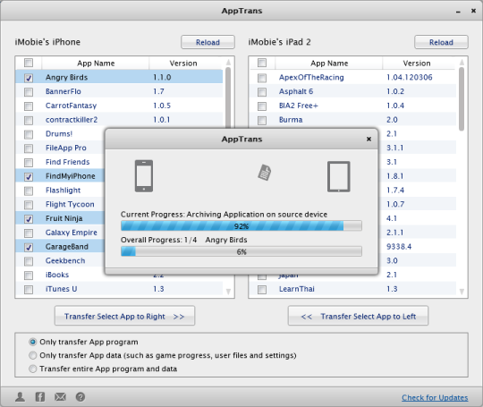Reload the iMobie's iPhone app list
Screen dimensions: 483x407
(x=208, y=42)
